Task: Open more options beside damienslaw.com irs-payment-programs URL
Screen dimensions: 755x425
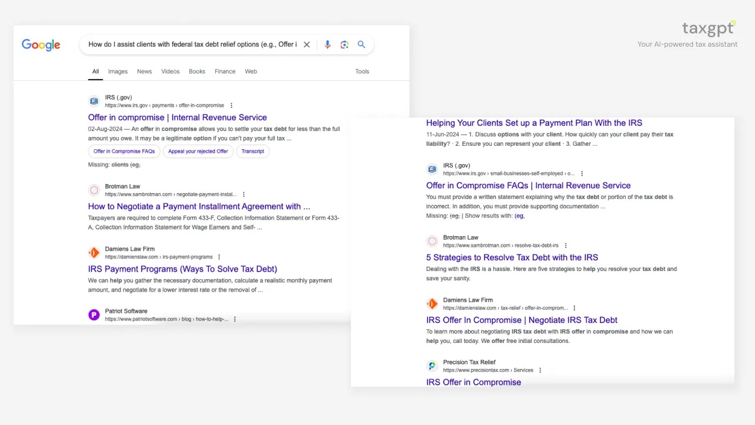Action: (x=219, y=257)
